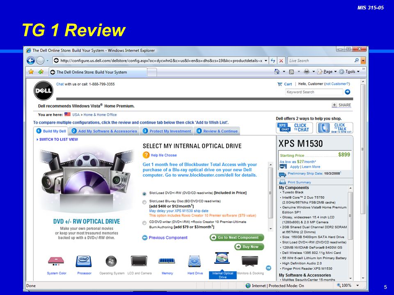Click the not Customer? link
Viewport: 394px width, 295px height.
(337, 84)
